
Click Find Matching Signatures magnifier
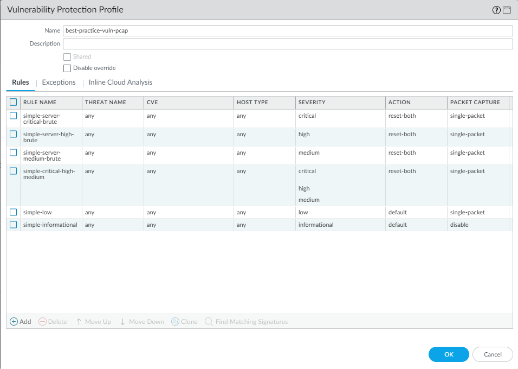pos(209,322)
